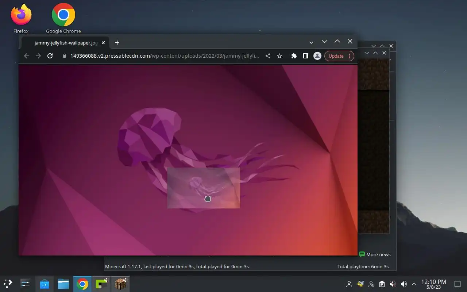The image size is (467, 292).
Task: Open Discover software store in taskbar
Action: 45,284
